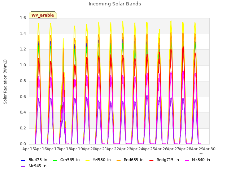Click the magenta Nir840_in legend color marker

click(187, 160)
